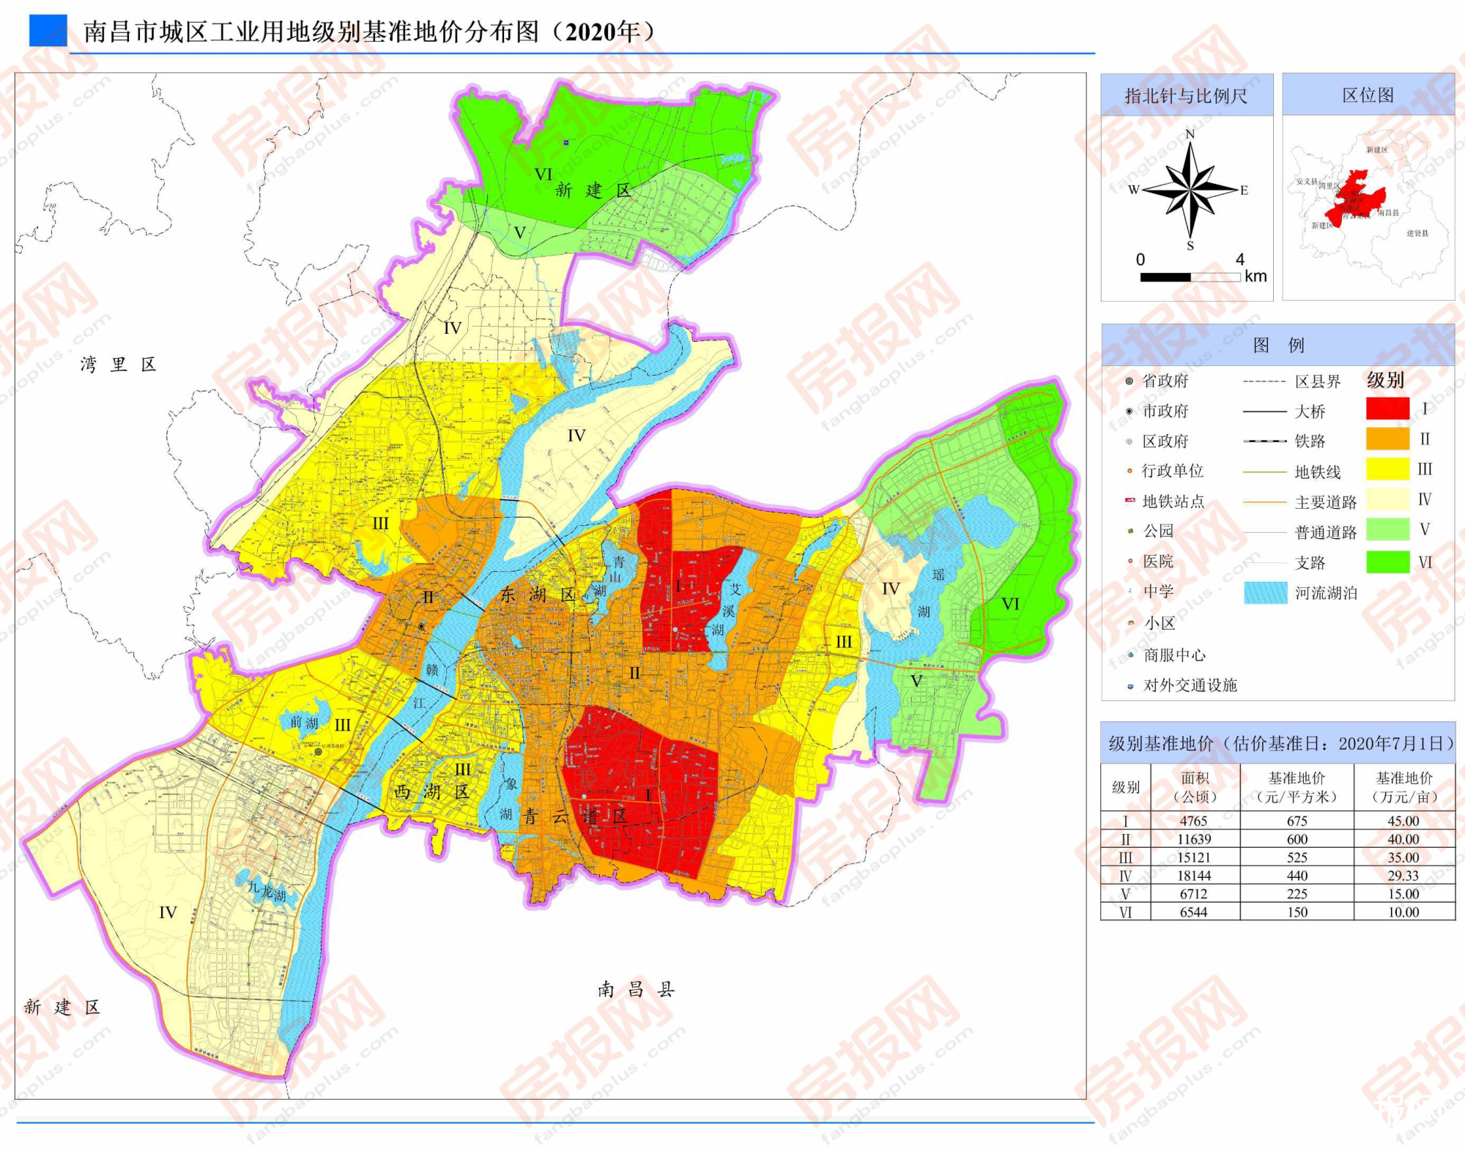Image resolution: width=1465 pixels, height=1151 pixels.
Task: Click the area cell 6544
Action: pos(1194,912)
